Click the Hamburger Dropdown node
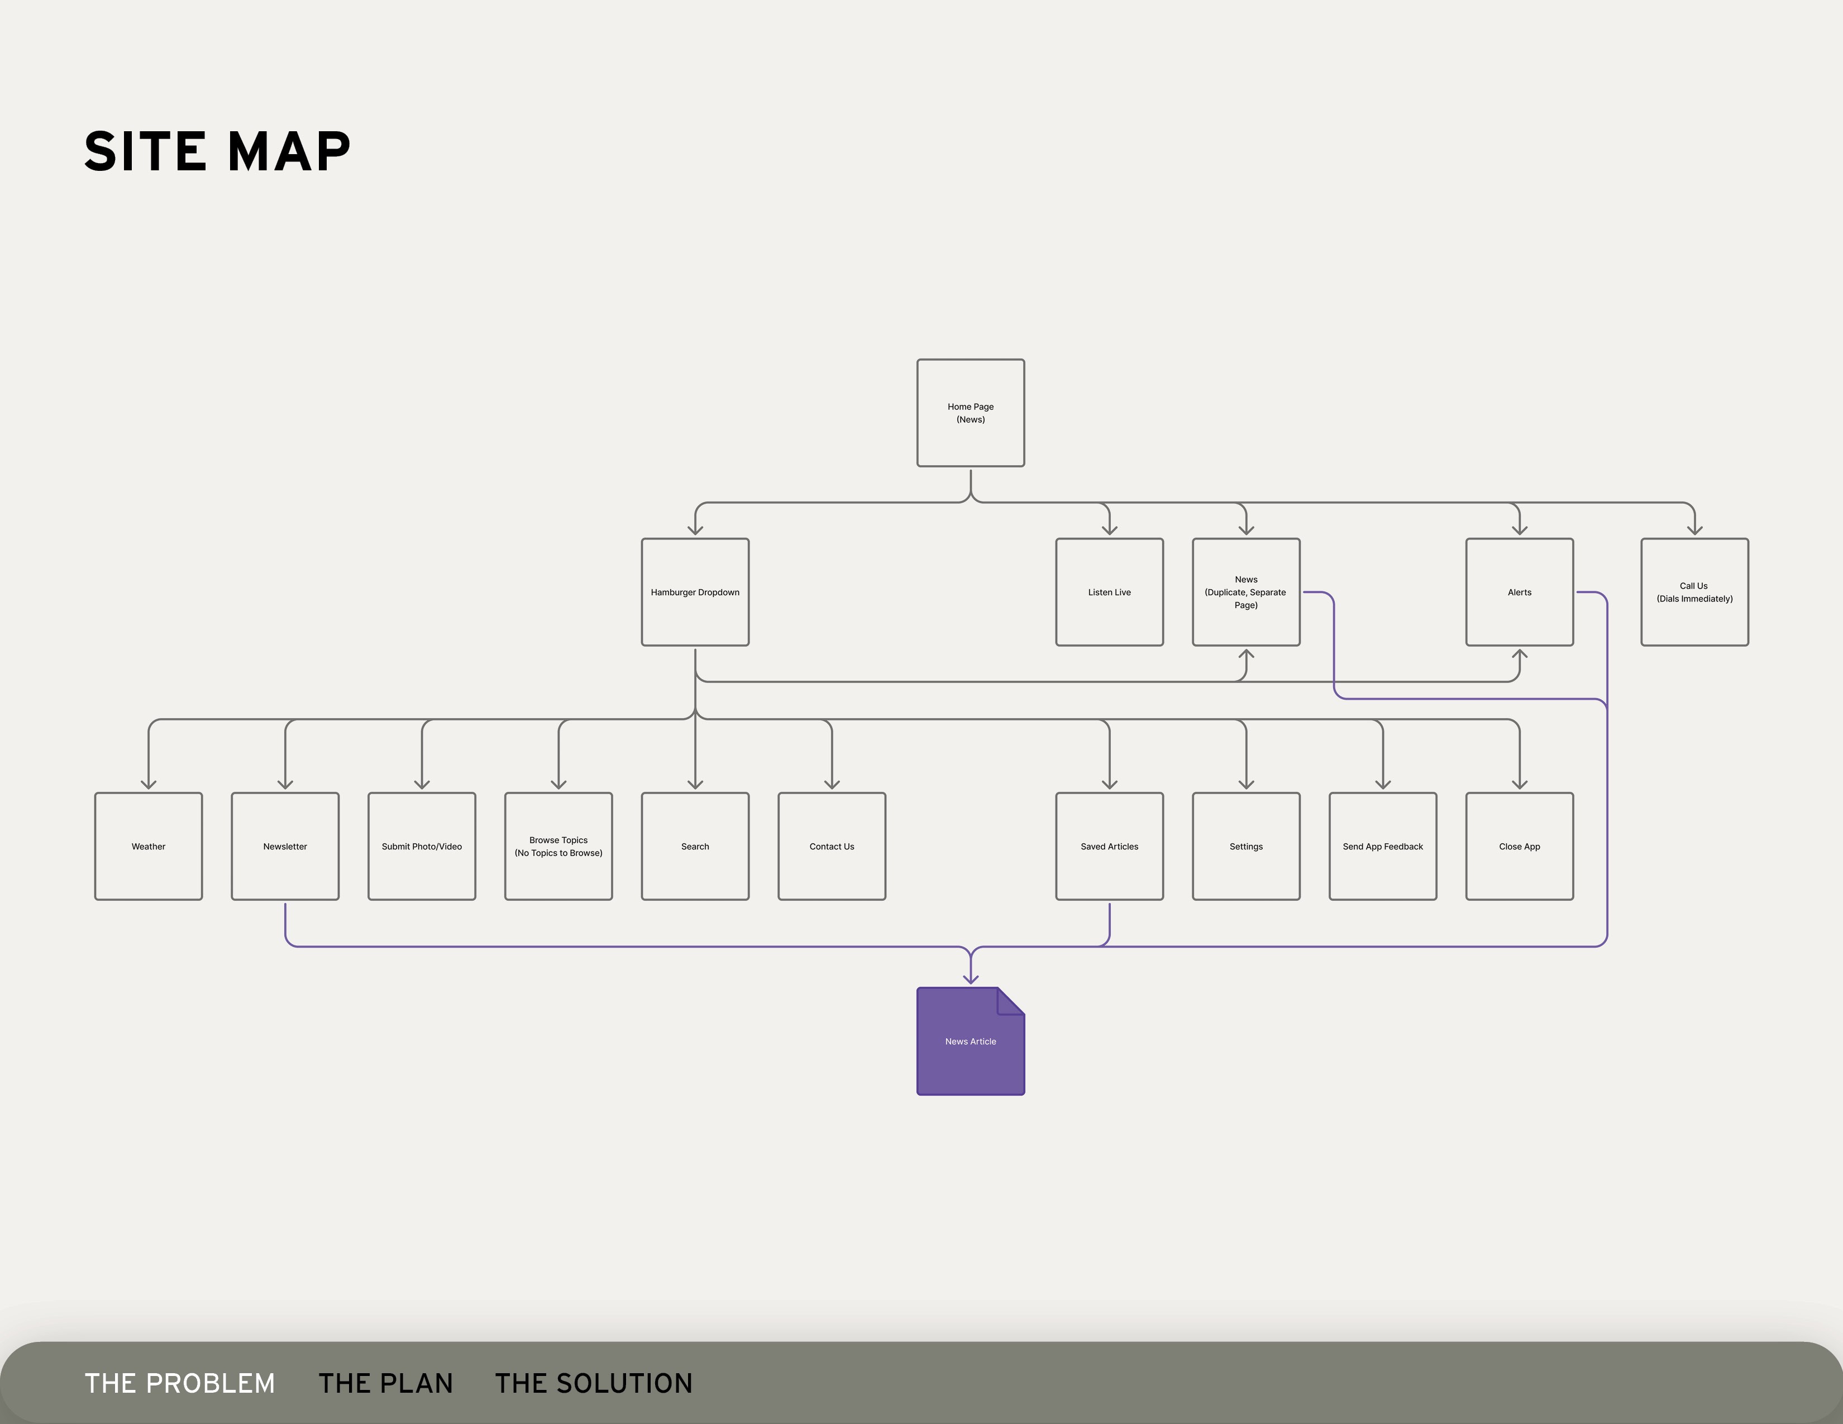Image resolution: width=1843 pixels, height=1424 pixels. tap(695, 592)
